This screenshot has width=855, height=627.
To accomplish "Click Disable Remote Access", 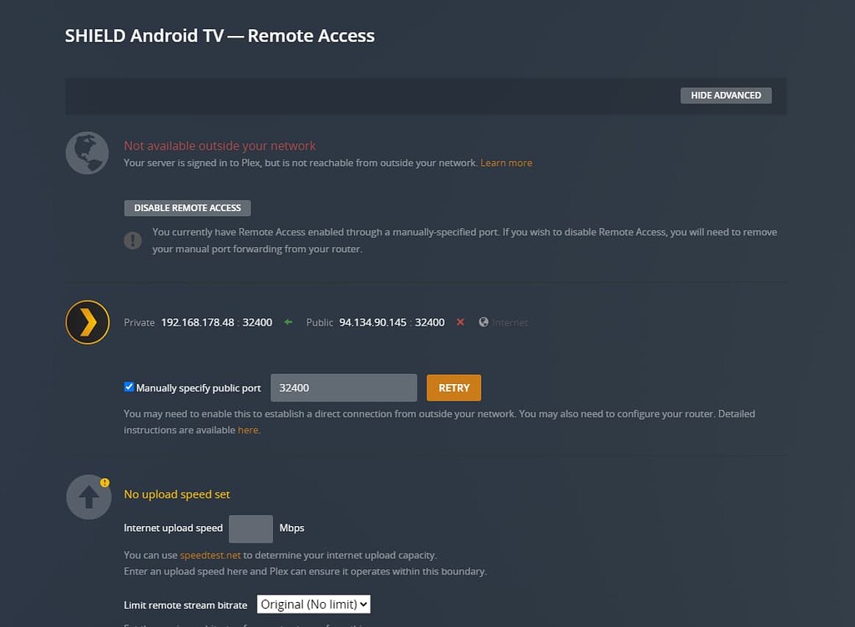I will coord(187,208).
